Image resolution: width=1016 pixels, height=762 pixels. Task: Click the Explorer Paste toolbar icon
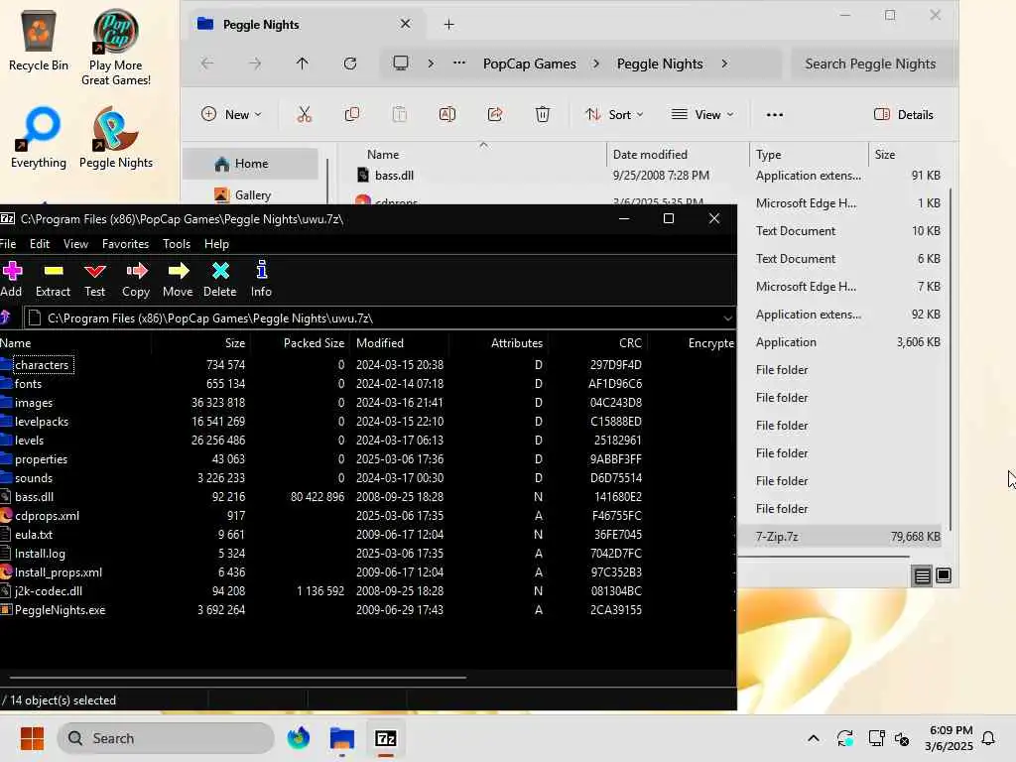(x=399, y=115)
